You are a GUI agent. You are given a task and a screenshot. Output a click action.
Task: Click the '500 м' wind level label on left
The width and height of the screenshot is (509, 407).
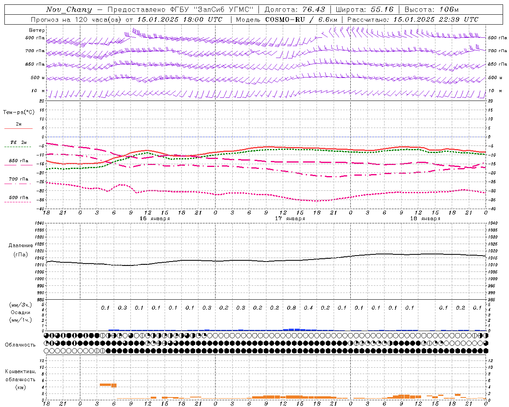38,78
